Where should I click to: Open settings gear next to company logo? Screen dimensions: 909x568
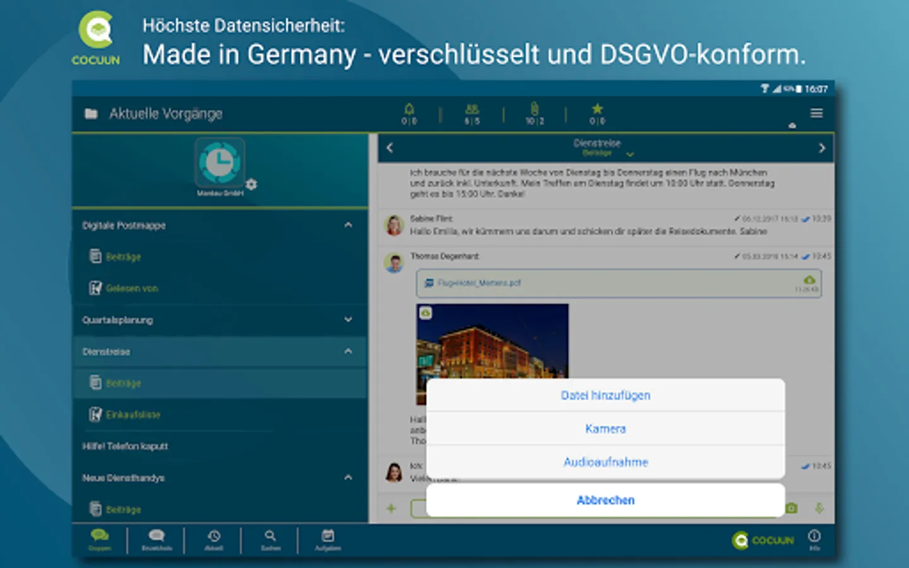[x=251, y=184]
